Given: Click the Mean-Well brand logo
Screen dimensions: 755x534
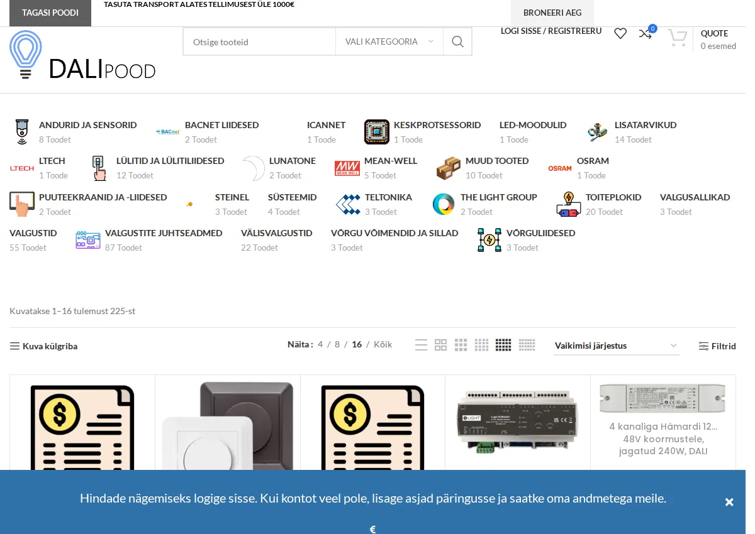Looking at the screenshot, I should [347, 168].
